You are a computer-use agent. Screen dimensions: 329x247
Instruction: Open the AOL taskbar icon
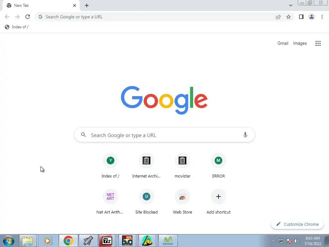[127, 241]
